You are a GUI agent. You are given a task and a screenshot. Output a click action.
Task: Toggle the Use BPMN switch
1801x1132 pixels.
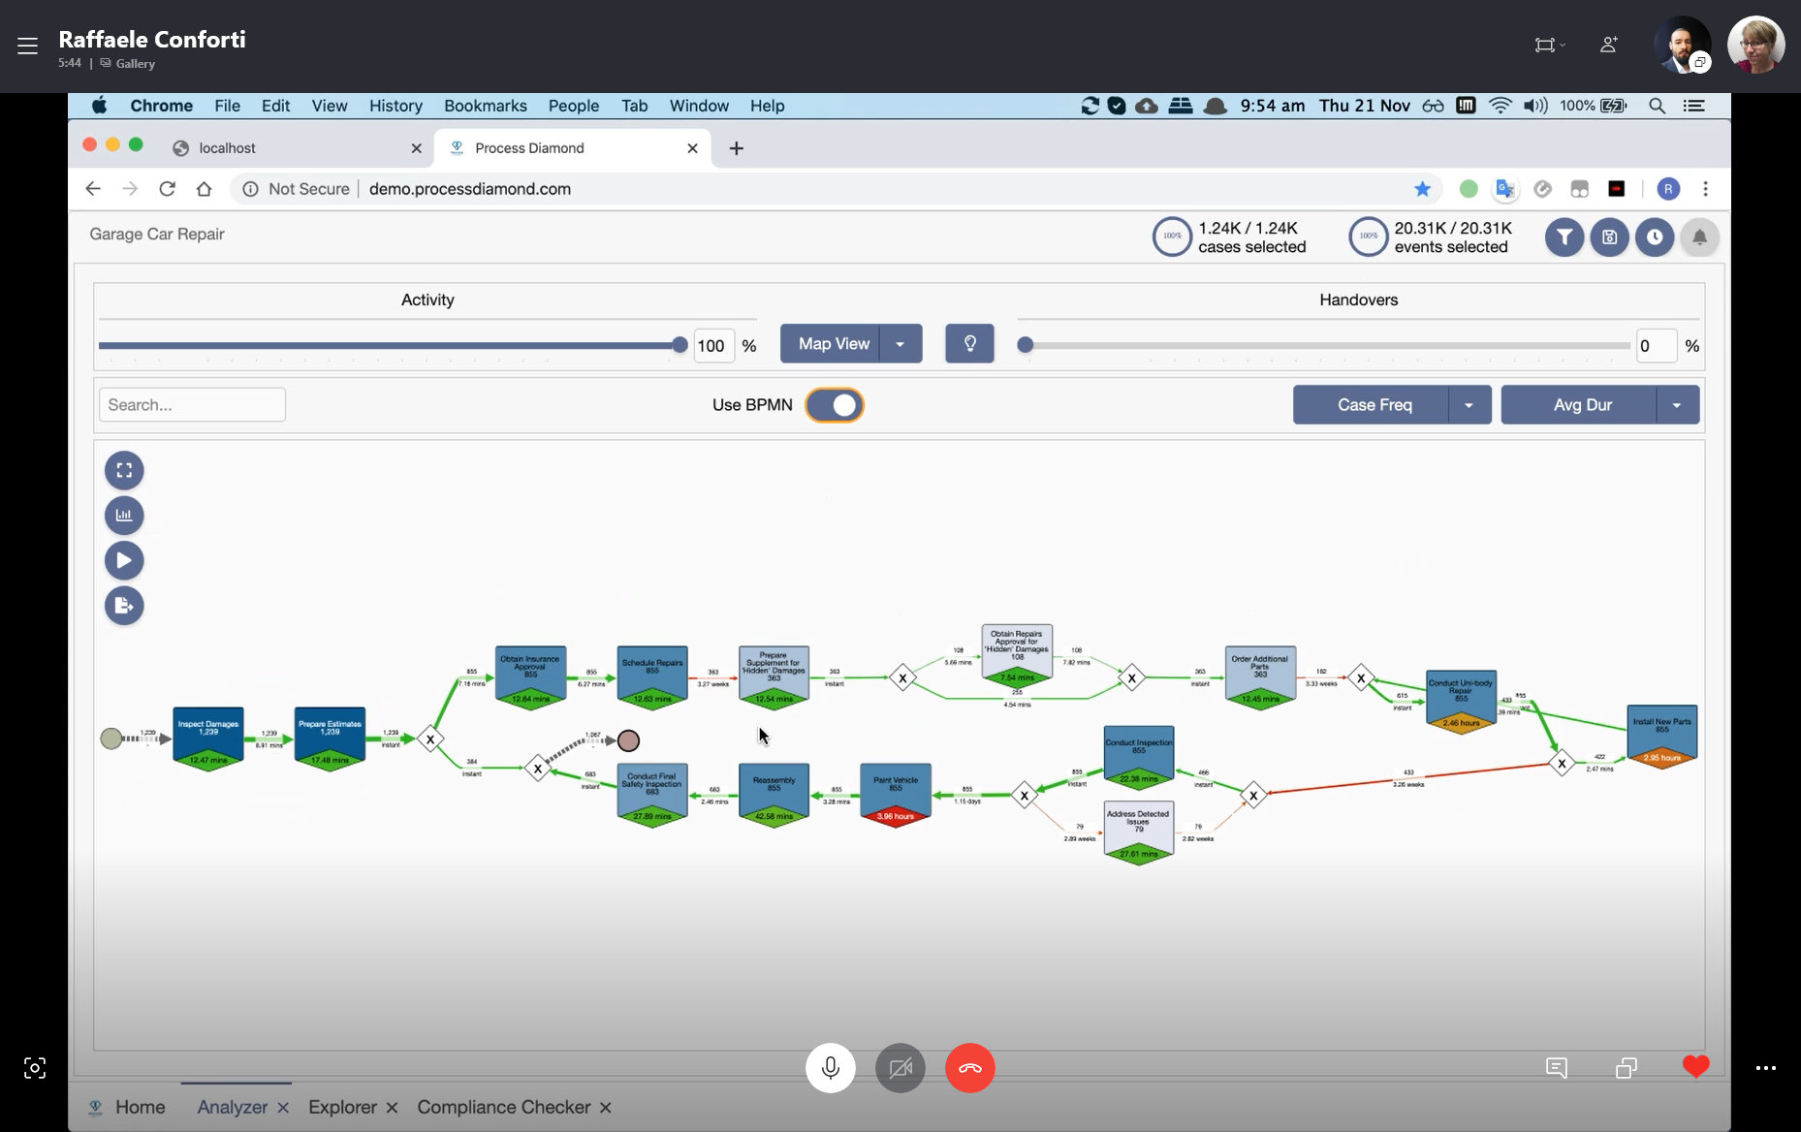tap(835, 405)
